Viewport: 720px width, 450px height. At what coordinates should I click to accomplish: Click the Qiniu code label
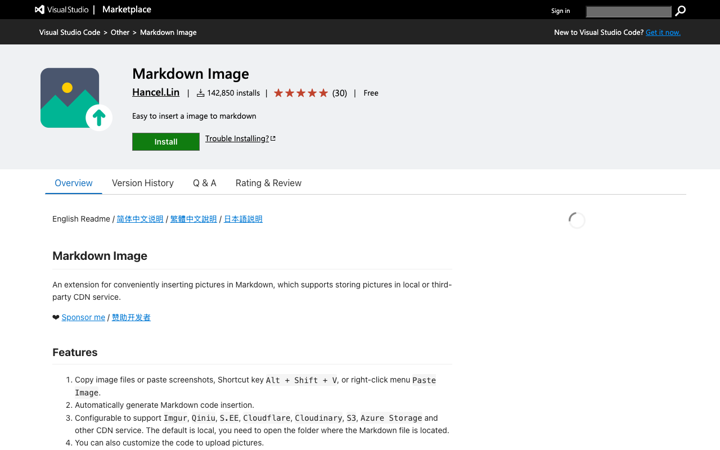point(204,418)
